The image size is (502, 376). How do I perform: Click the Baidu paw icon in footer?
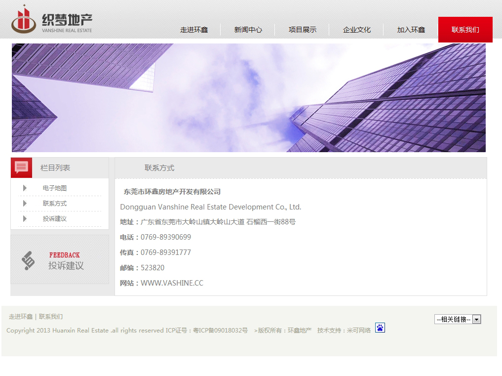(380, 328)
